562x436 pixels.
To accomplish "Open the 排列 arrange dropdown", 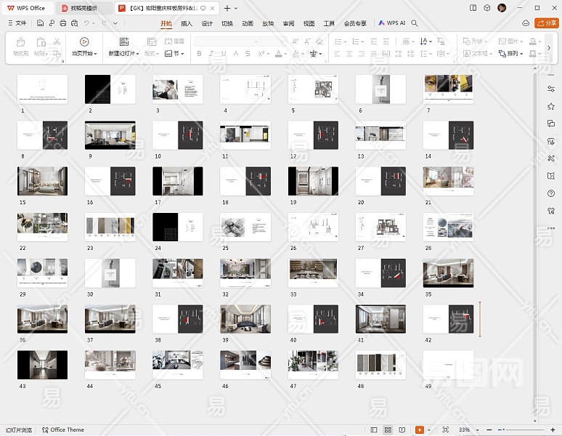I will (x=514, y=54).
